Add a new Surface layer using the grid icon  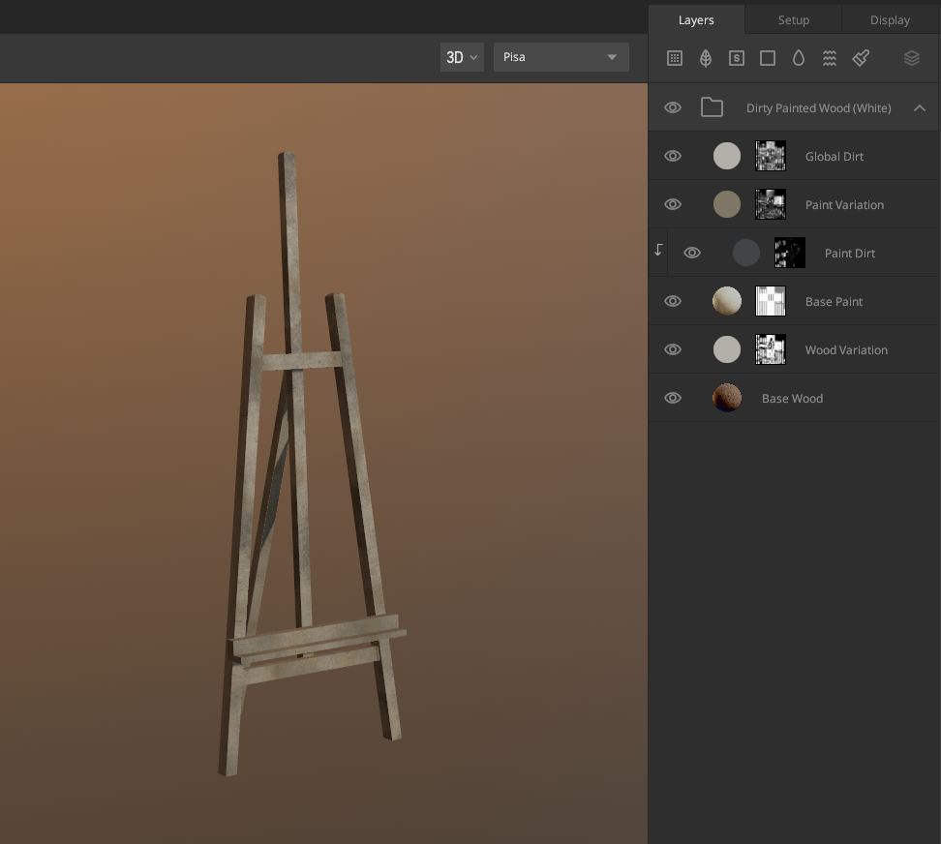(674, 57)
